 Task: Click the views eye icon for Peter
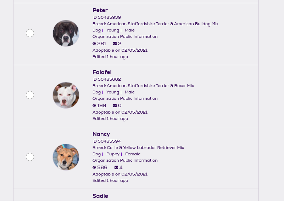pos(94,44)
